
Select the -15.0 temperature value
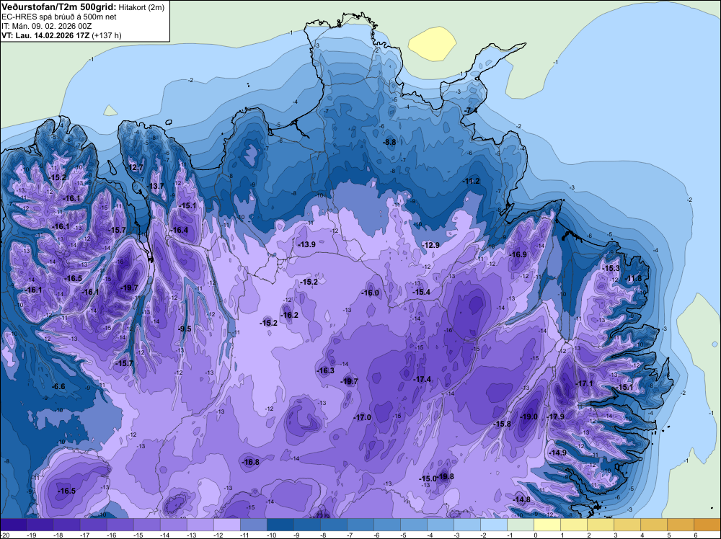point(428,478)
